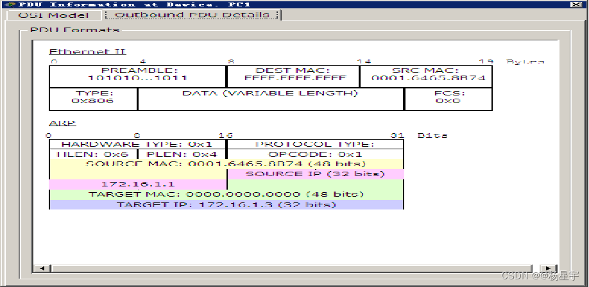Click the TARGET IP 172.16.1.3 row
Screen dimensions: 589x287
coord(226,204)
